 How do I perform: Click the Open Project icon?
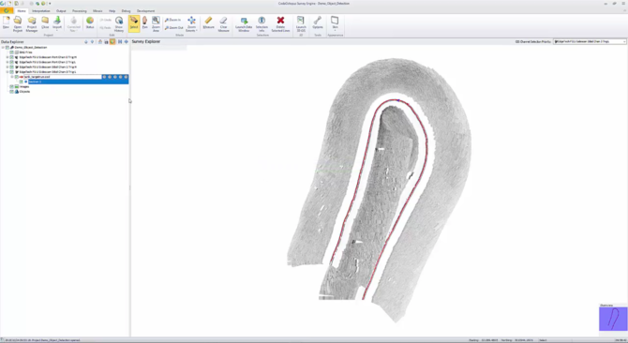[18, 24]
